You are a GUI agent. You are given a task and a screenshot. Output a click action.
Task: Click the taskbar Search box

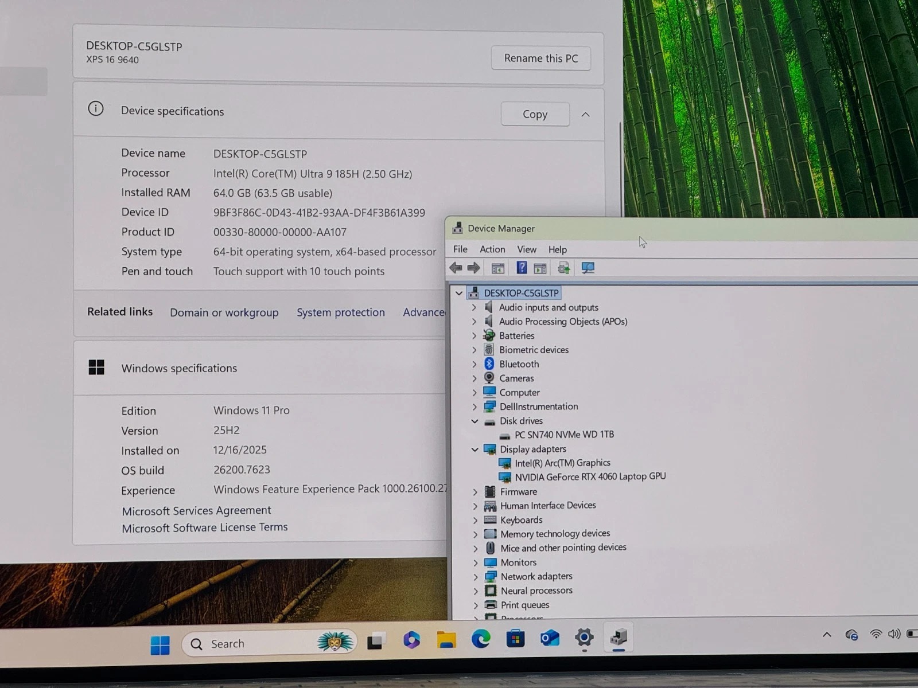click(x=258, y=644)
